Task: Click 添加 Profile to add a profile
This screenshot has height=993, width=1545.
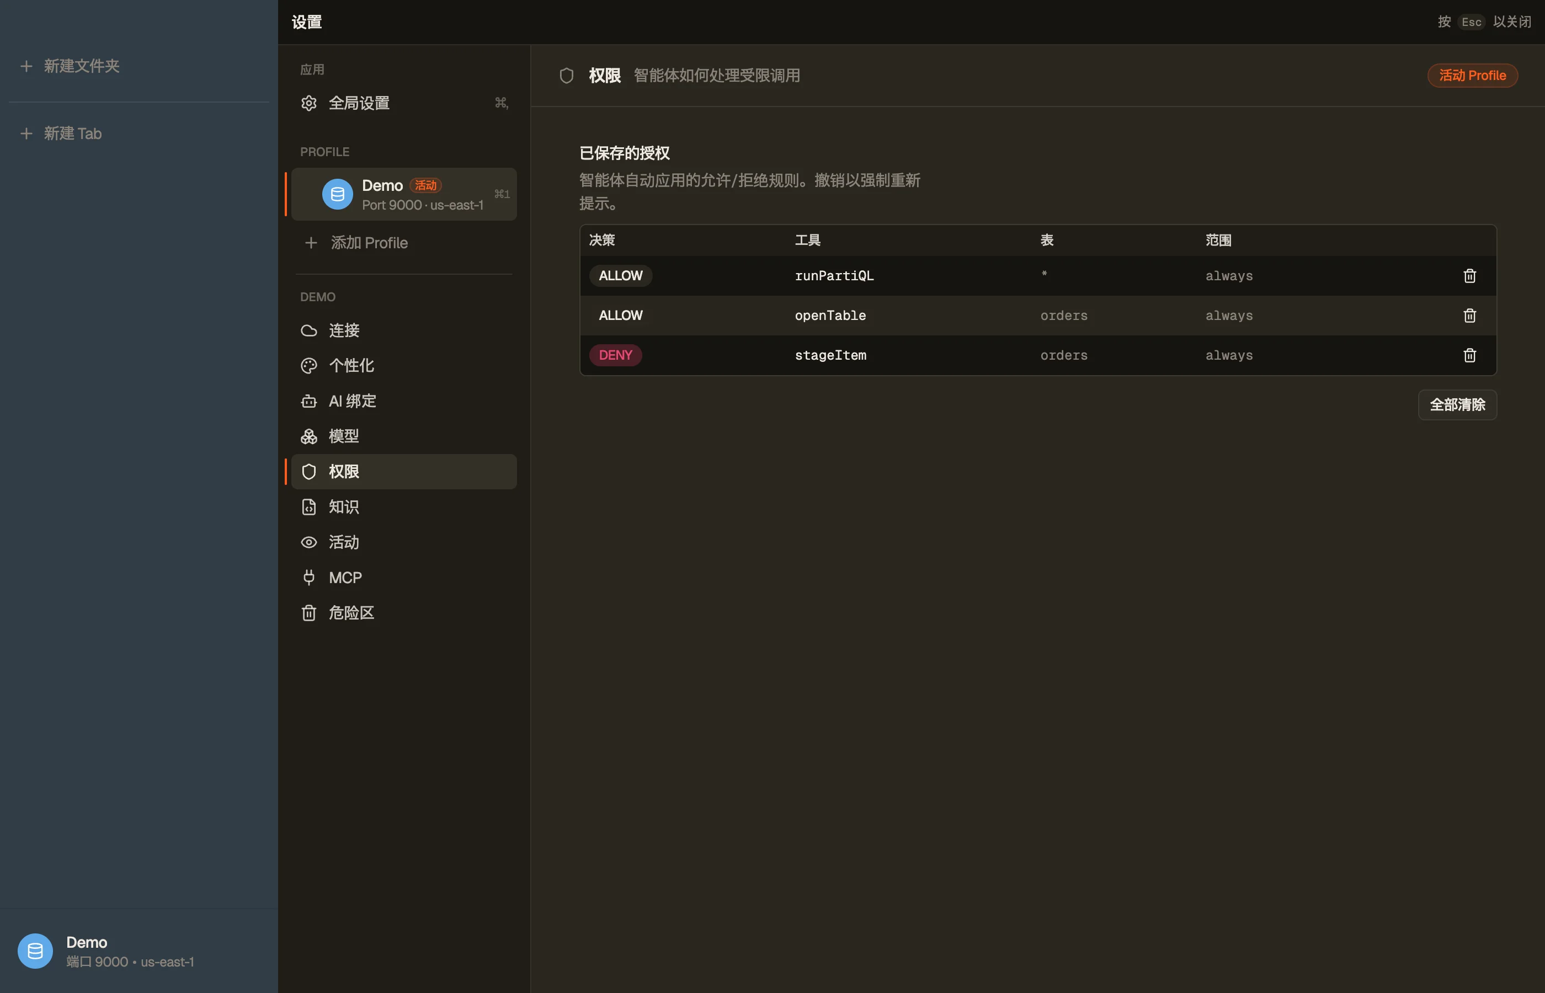Action: click(x=404, y=242)
